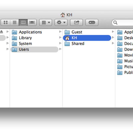133x133 pixels.
Task: Select column view mode button
Action: coord(23,23)
